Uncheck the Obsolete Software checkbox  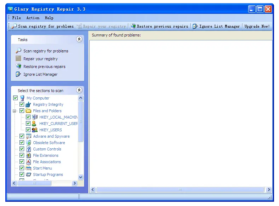click(22, 143)
